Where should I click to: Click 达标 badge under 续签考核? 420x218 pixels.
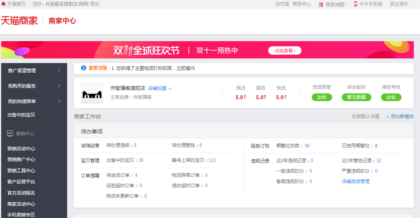pyautogui.click(x=391, y=97)
